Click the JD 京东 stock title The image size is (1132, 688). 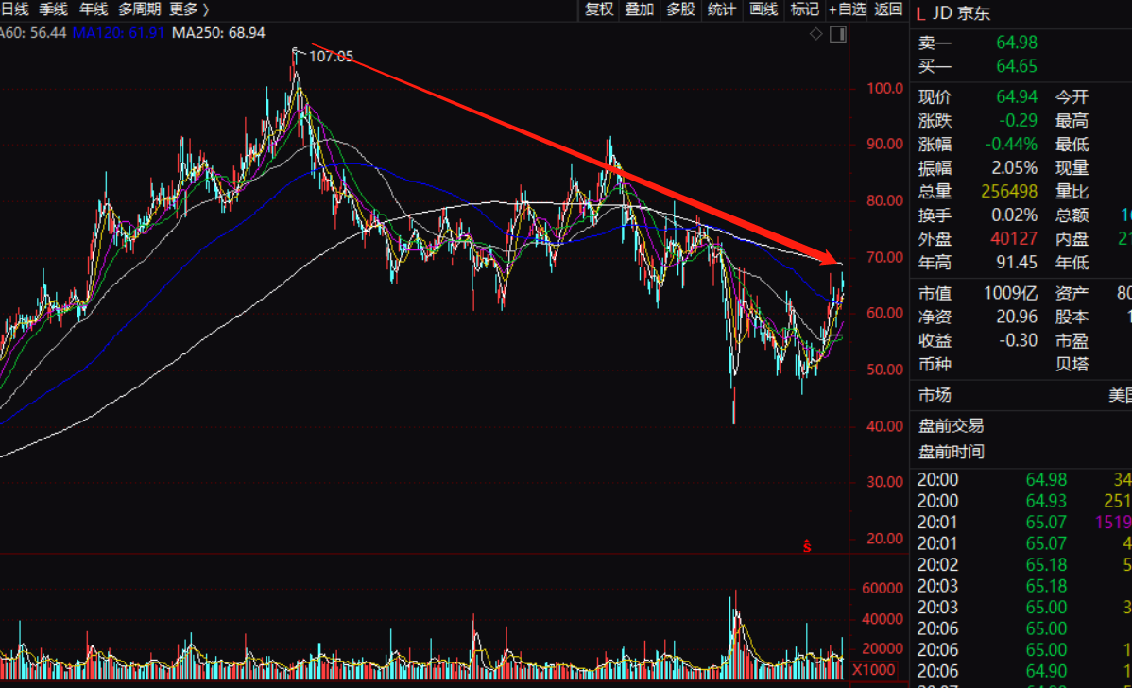(x=962, y=13)
